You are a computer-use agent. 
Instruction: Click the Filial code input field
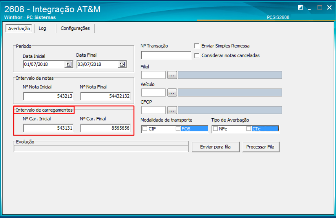[x=153, y=75]
